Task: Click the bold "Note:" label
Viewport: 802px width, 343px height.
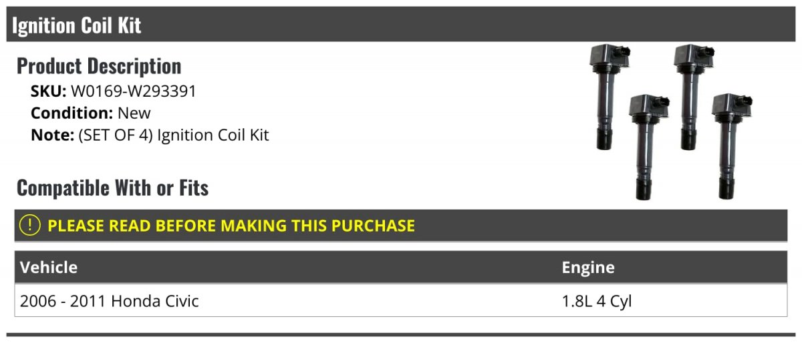Action: coord(52,135)
